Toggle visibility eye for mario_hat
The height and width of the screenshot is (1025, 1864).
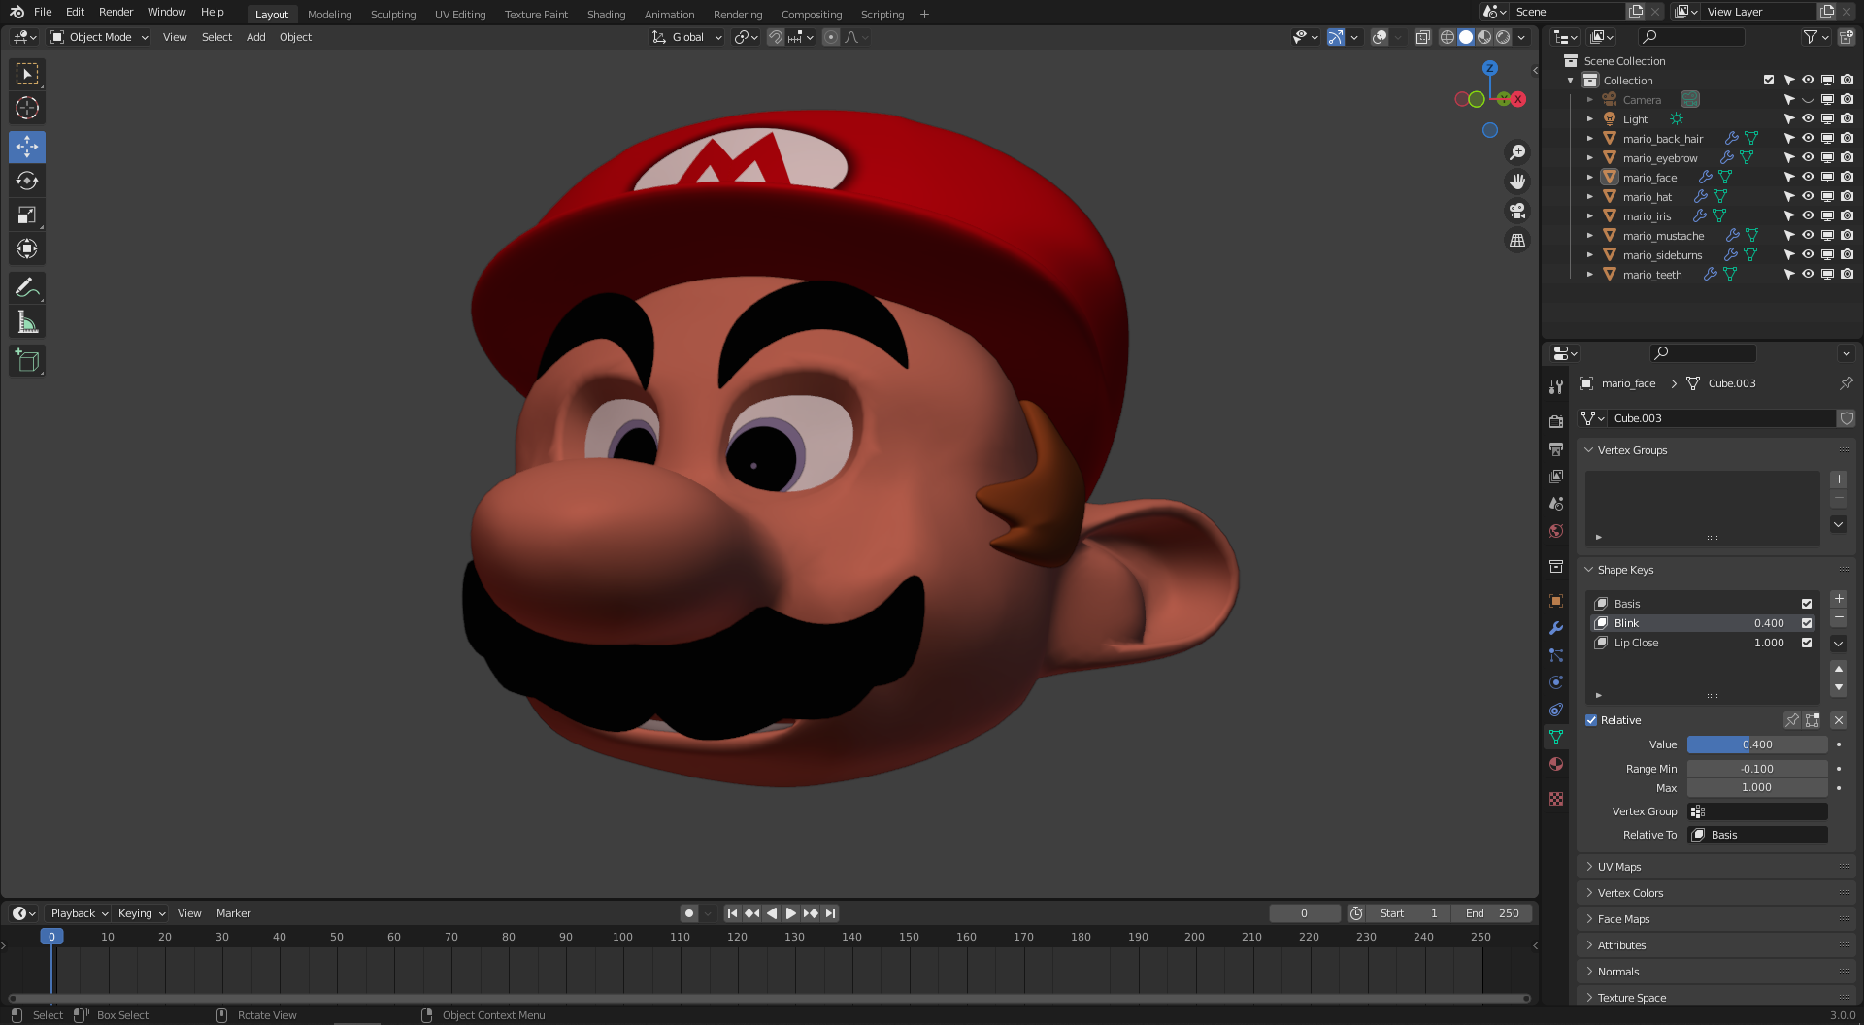1808,197
